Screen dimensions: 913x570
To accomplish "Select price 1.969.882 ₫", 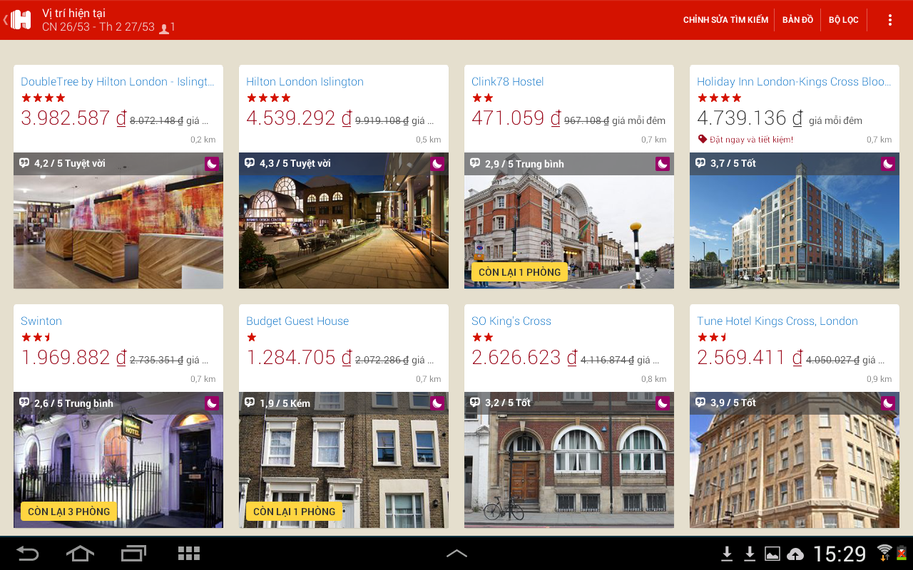I will (73, 358).
